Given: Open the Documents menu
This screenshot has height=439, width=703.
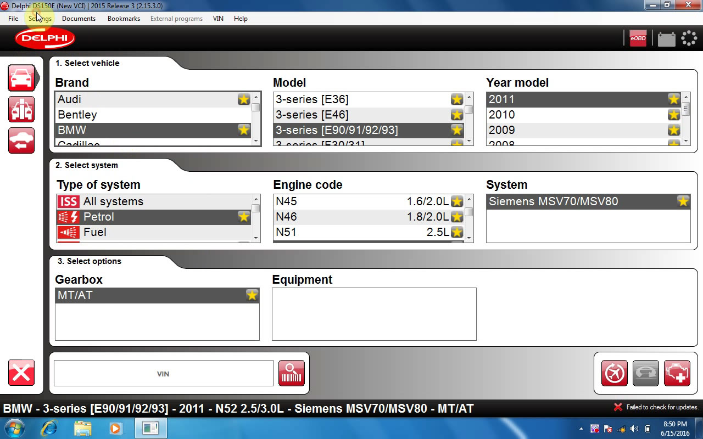Looking at the screenshot, I should pyautogui.click(x=79, y=18).
